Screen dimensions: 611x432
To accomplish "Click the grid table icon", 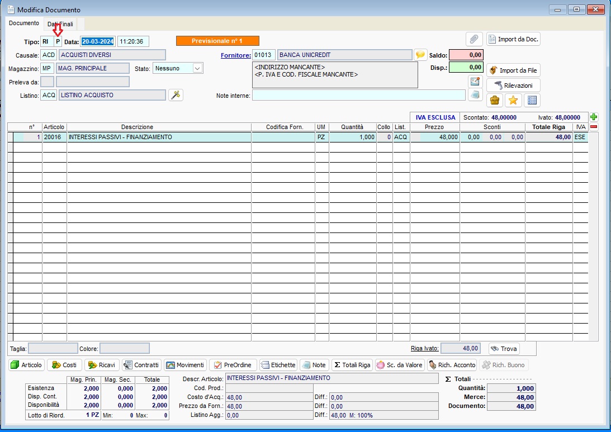I will click(532, 100).
